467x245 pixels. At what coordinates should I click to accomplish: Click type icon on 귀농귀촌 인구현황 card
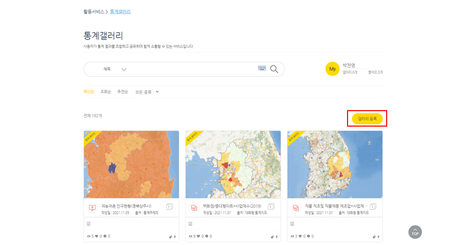click(93, 207)
